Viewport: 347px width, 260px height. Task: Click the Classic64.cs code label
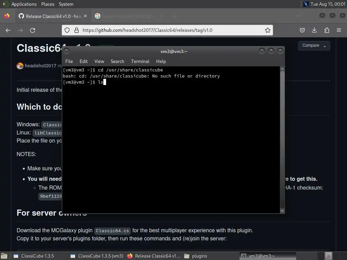click(112, 231)
